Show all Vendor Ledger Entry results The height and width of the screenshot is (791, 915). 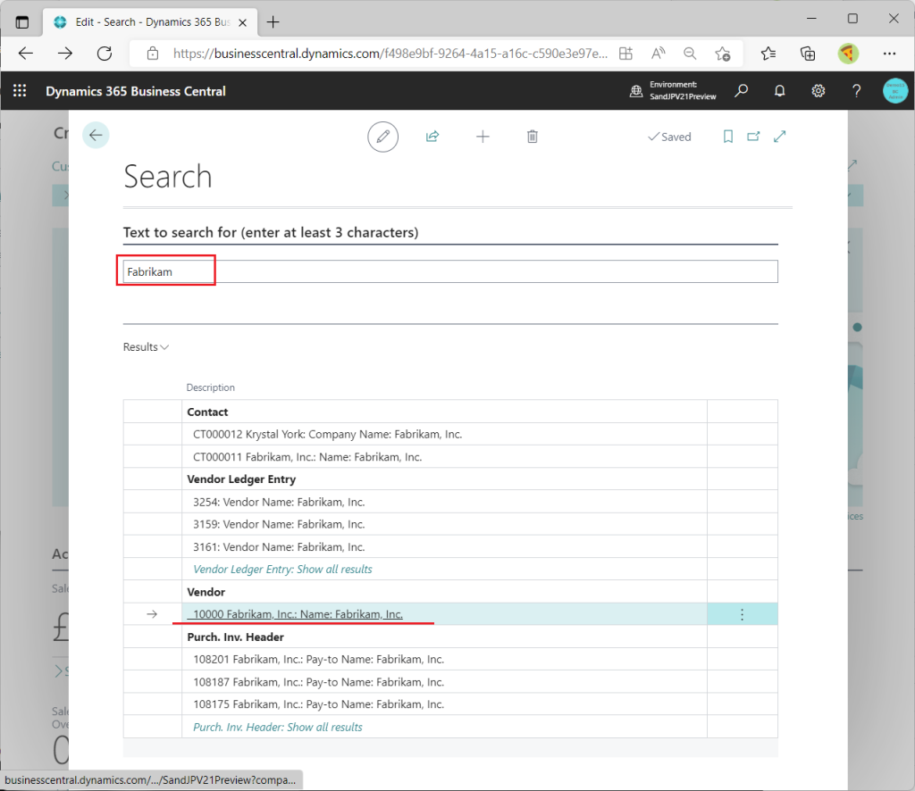282,570
